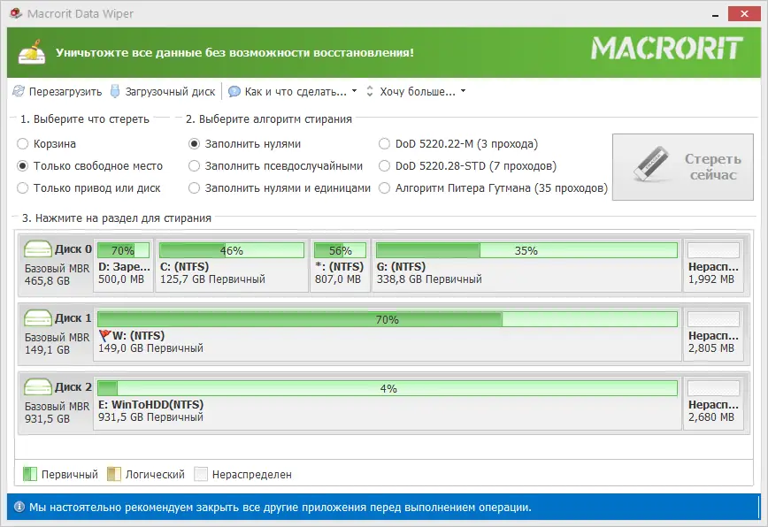Screen dimensions: 768x527
Task: Click the MACRORIT logo
Action: coord(666,49)
